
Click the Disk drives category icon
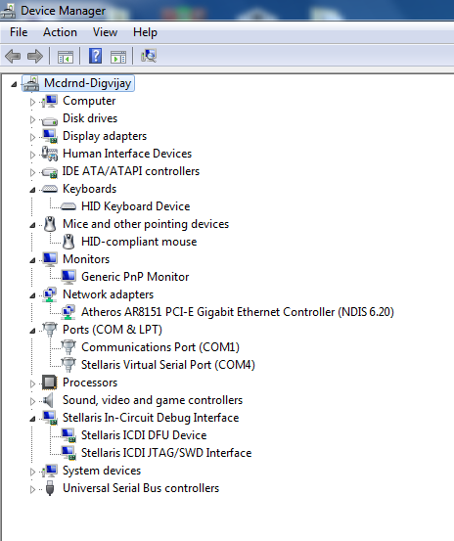click(x=50, y=120)
